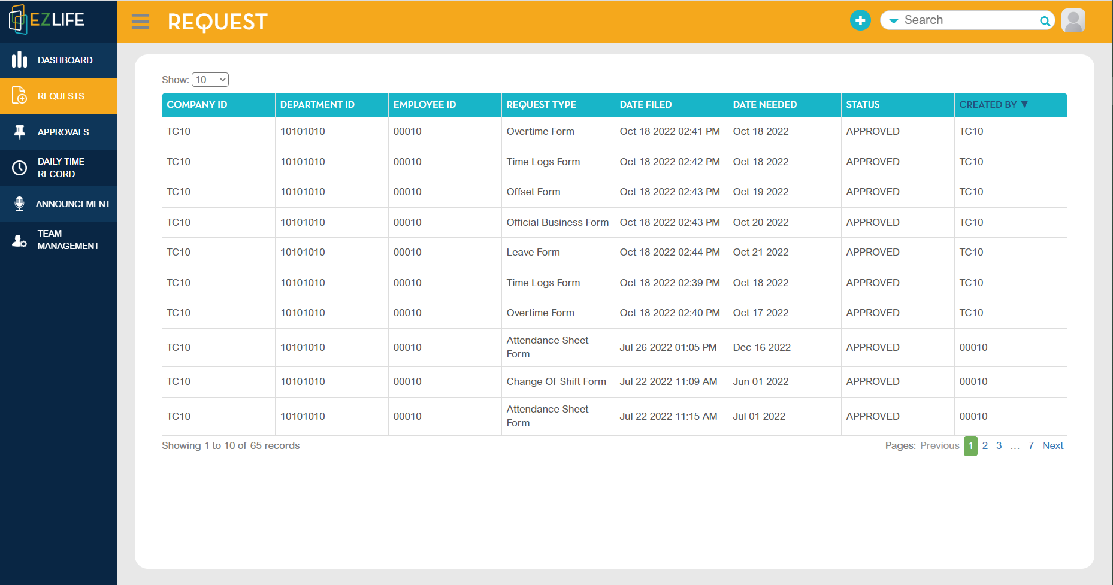Click the REQUEST page title
This screenshot has height=585, width=1113.
pos(217,22)
